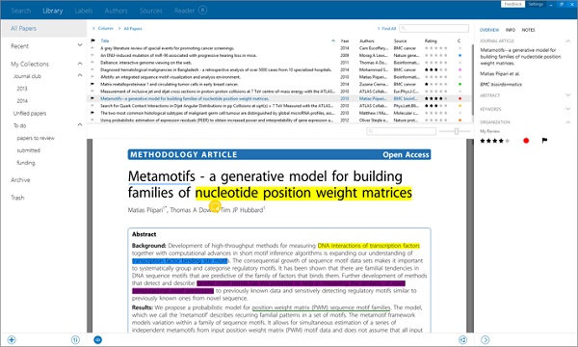This screenshot has width=578, height=347.
Task: Click the flag column header icon
Action: tap(92, 40)
